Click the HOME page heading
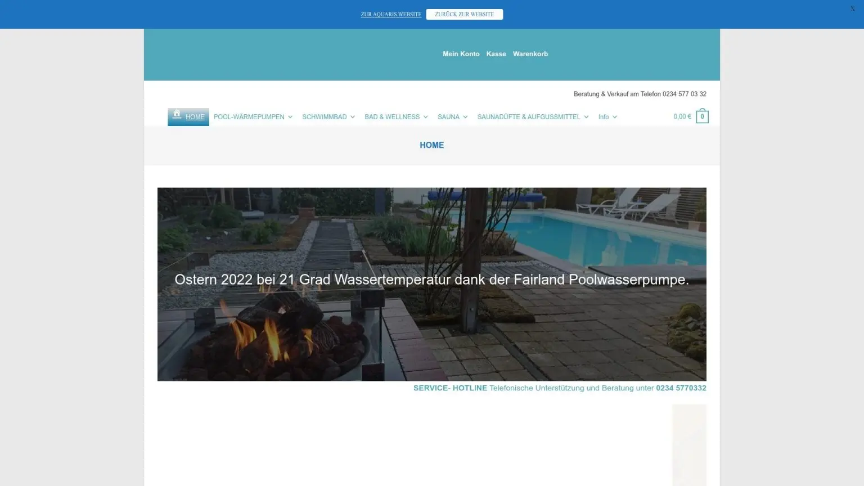 [431, 145]
